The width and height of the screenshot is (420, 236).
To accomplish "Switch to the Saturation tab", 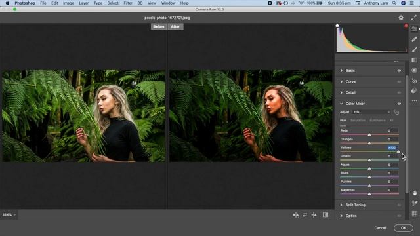I will click(358, 121).
